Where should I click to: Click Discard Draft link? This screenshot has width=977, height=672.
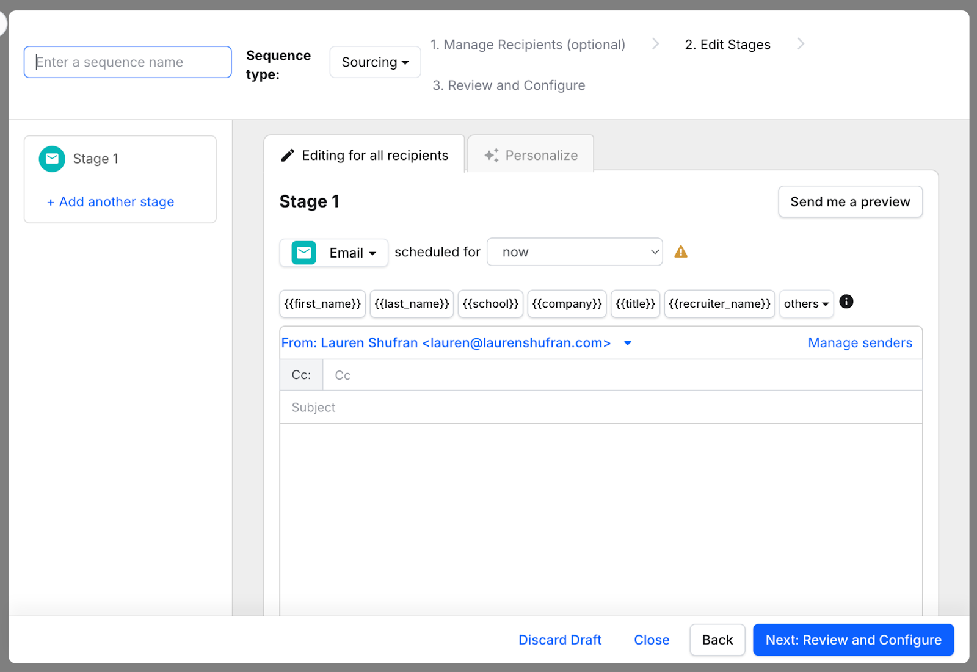pyautogui.click(x=560, y=640)
